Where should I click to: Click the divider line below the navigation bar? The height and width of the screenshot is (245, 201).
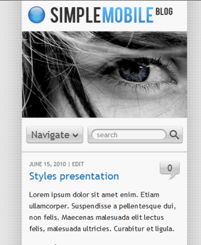pyautogui.click(x=105, y=152)
